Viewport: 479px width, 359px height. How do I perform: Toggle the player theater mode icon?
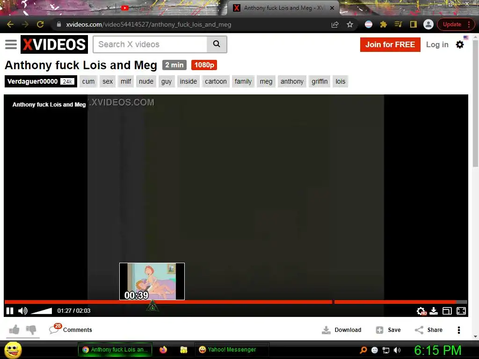[x=447, y=311]
